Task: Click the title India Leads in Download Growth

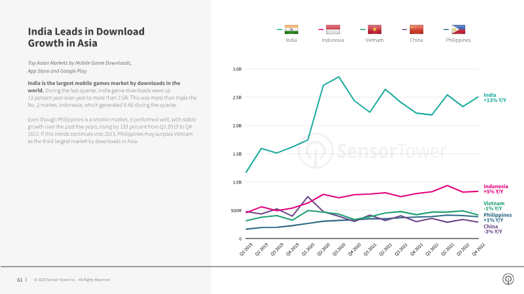Action: [86, 37]
